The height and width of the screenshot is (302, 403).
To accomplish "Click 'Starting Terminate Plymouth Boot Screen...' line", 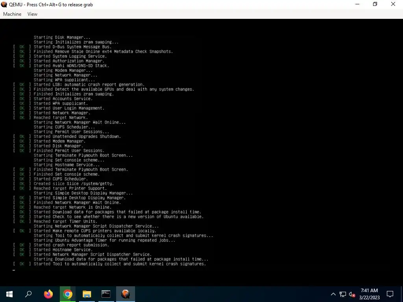I will pyautogui.click(x=83, y=155).
